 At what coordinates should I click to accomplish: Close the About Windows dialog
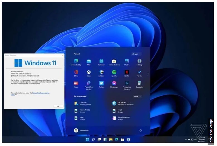click(x=62, y=55)
